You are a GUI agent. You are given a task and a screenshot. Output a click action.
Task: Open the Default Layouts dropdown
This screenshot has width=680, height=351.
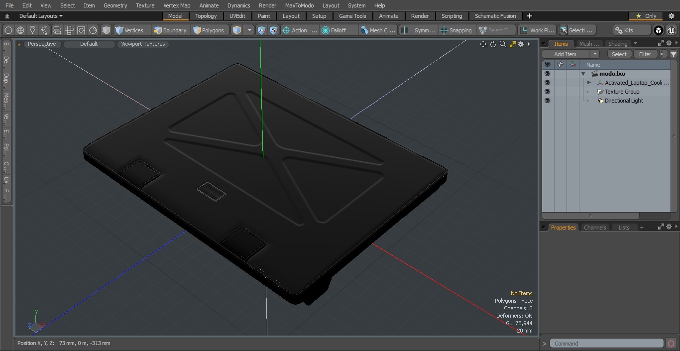click(41, 16)
